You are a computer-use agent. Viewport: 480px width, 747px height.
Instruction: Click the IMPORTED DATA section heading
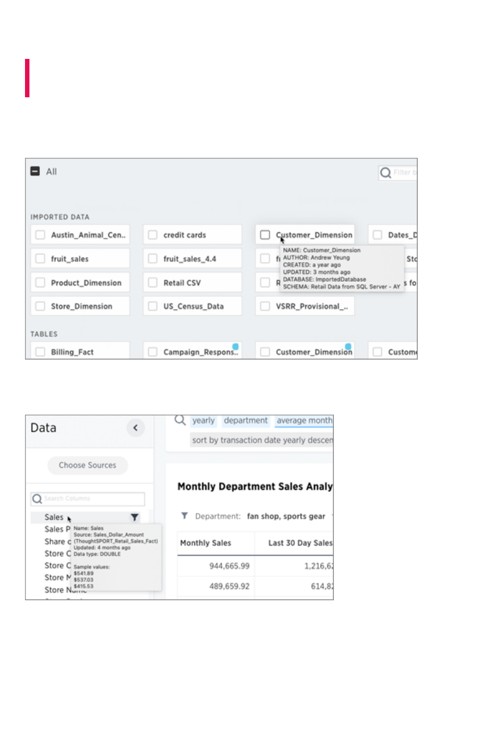click(x=60, y=217)
